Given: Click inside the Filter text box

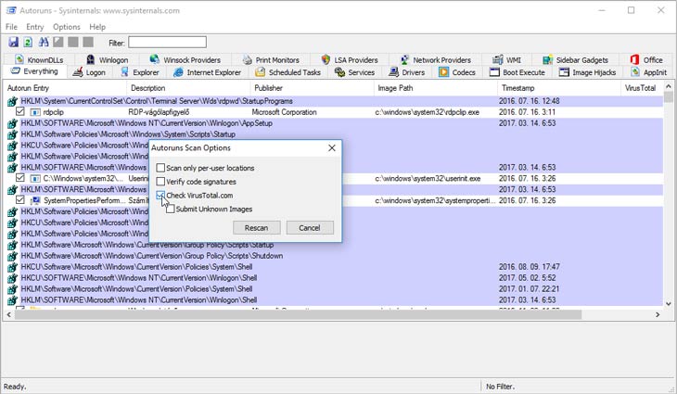Looking at the screenshot, I should pos(167,43).
